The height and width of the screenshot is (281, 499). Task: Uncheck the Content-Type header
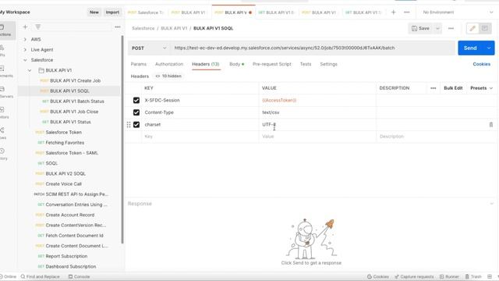click(x=136, y=112)
